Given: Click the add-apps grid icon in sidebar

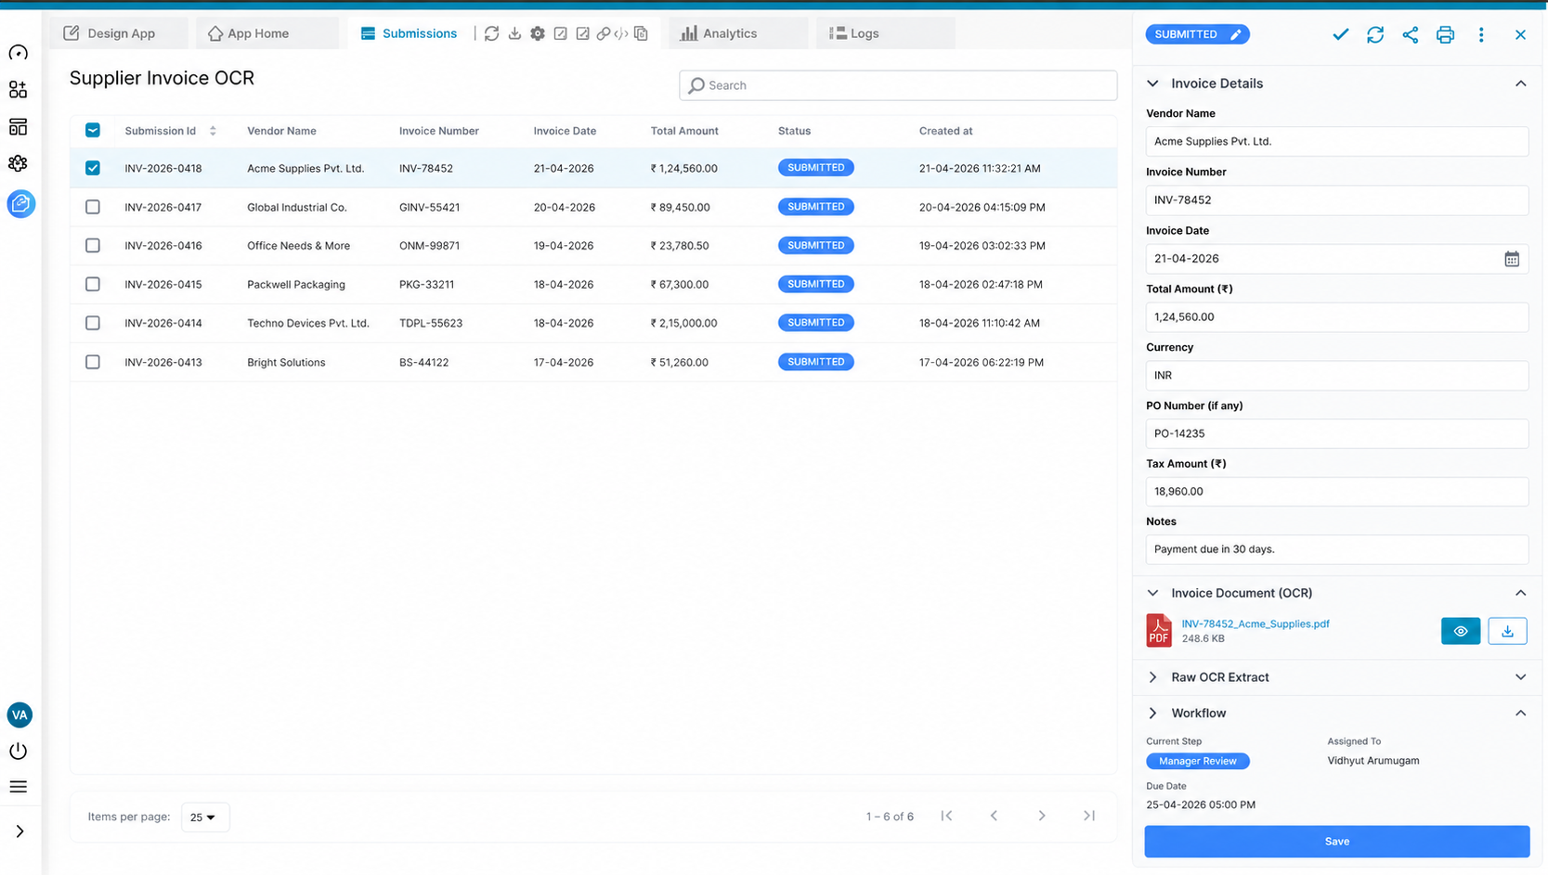Looking at the screenshot, I should tap(18, 89).
